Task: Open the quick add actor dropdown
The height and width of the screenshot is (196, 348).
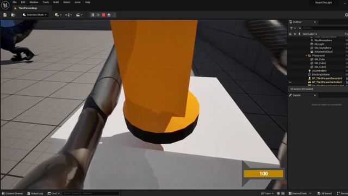Action: [x=58, y=15]
